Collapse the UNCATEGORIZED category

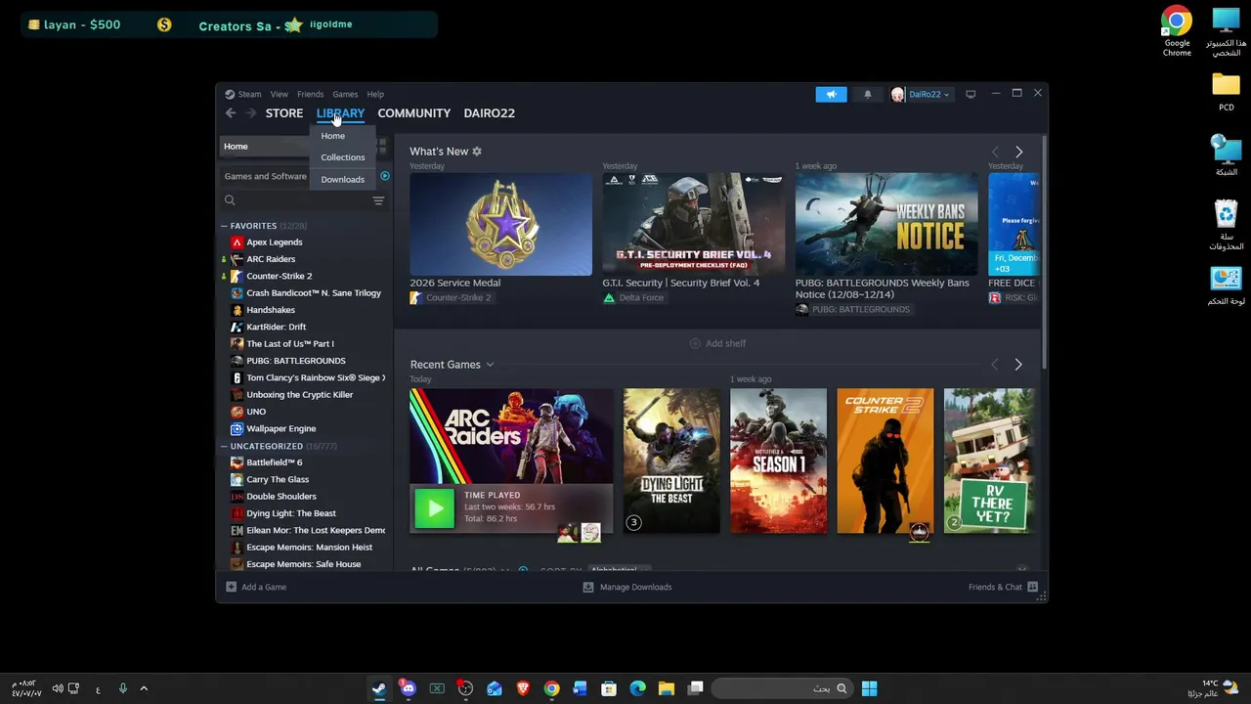click(224, 446)
